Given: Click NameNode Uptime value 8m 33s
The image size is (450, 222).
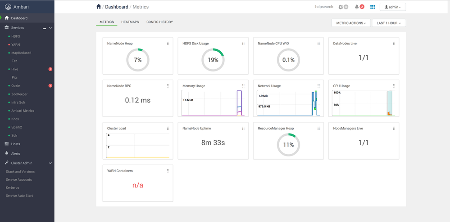Looking at the screenshot, I should pos(213,142).
